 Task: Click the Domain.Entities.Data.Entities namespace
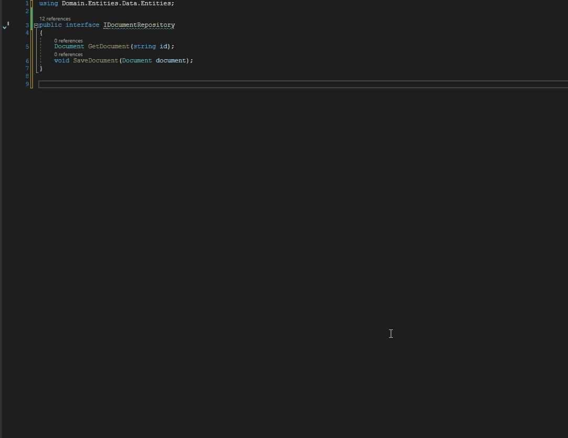(116, 3)
